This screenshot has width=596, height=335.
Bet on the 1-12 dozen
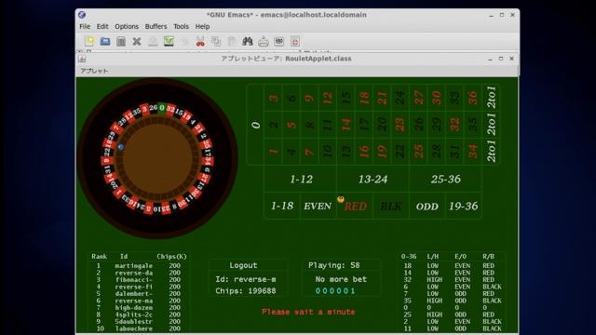301,179
